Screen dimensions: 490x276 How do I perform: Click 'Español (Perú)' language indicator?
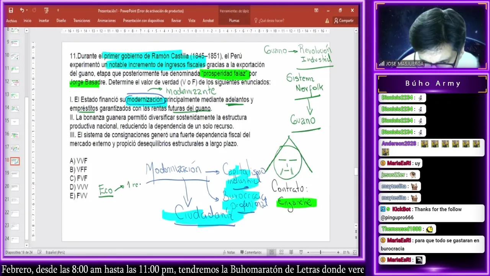(x=55, y=252)
